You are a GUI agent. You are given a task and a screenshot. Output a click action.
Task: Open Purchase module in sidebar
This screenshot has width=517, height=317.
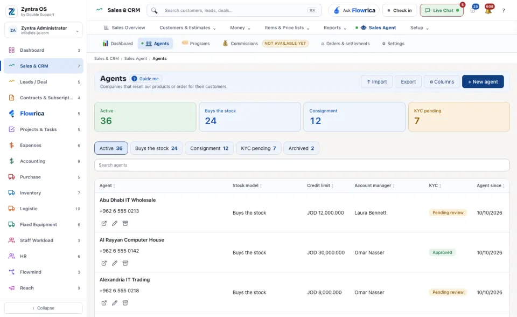click(44, 177)
